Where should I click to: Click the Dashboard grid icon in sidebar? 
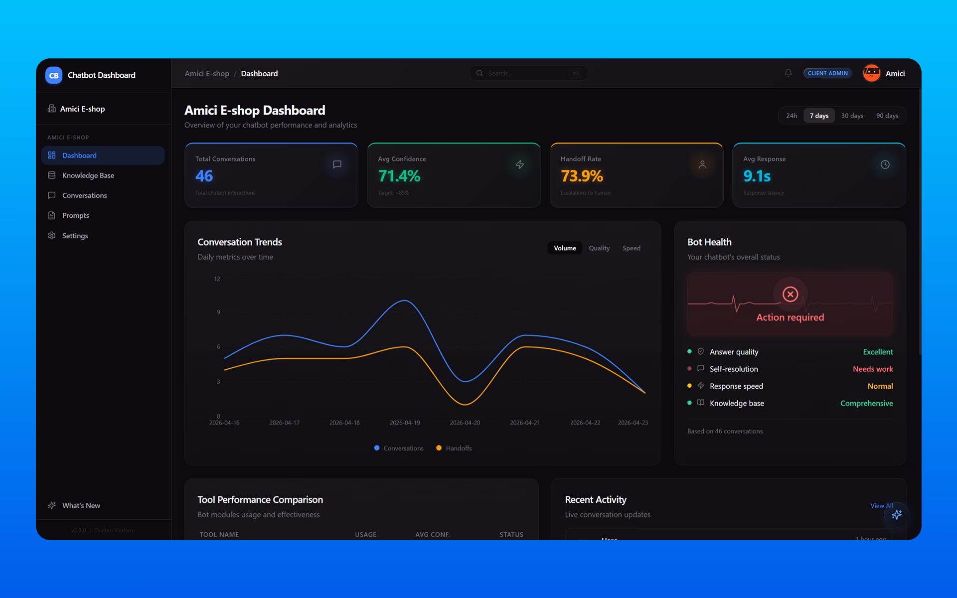[x=51, y=155]
